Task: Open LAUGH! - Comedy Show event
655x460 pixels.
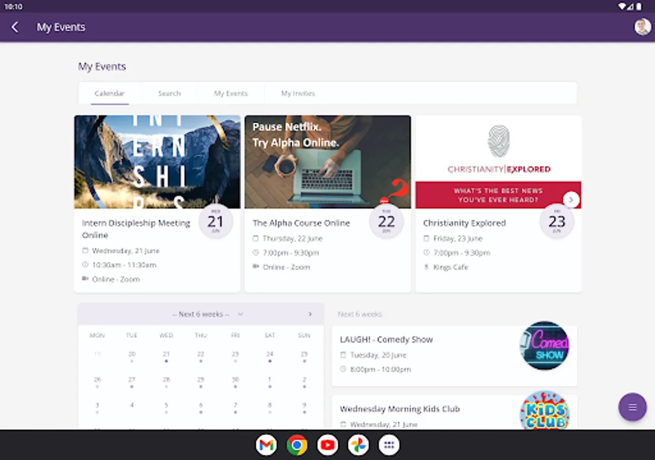Action: click(386, 339)
